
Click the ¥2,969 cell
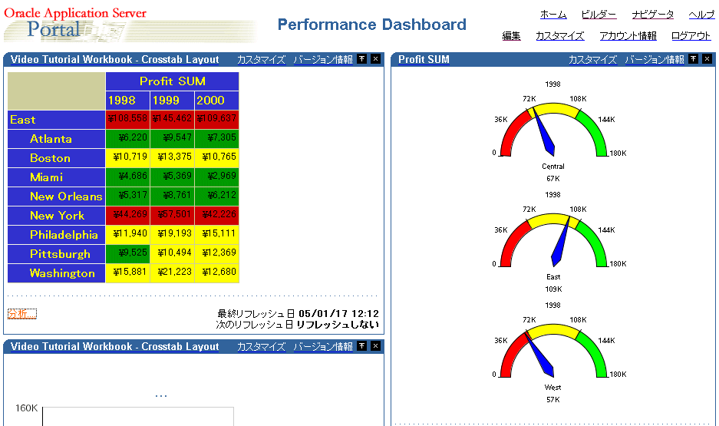(216, 177)
